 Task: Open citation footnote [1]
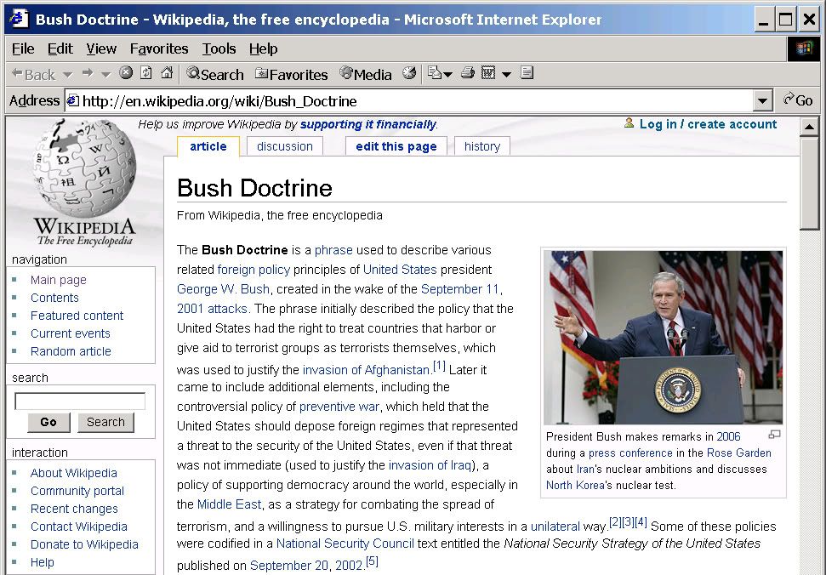[x=439, y=366]
